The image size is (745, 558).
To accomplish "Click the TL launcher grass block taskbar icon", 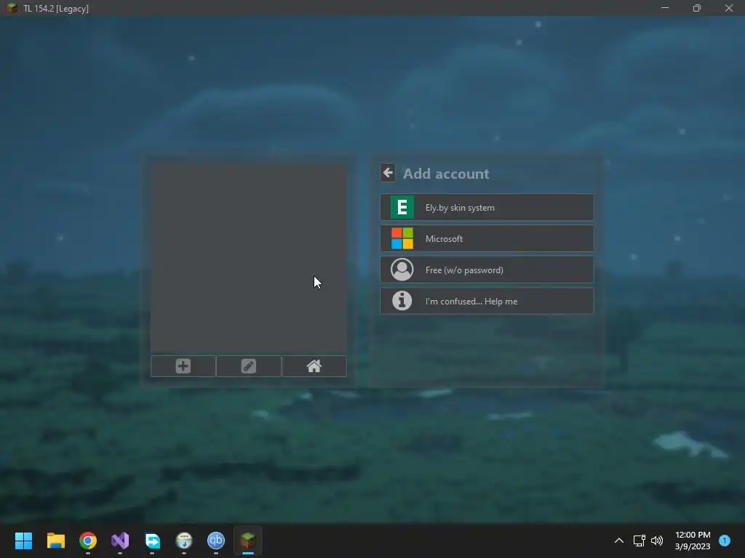I will tap(248, 541).
